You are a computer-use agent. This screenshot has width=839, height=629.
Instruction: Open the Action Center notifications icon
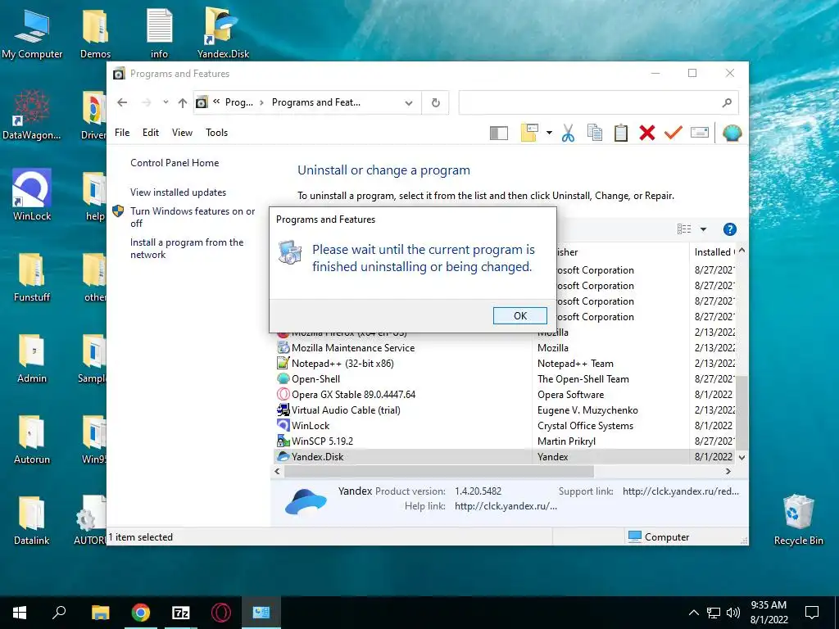[x=812, y=613]
